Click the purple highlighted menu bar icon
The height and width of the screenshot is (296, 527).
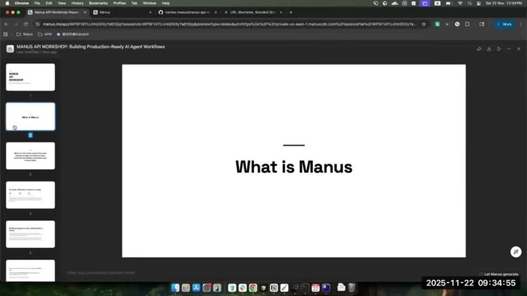(425, 3)
